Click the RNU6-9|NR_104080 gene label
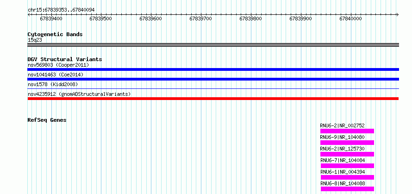This screenshot has height=194, width=412. point(343,137)
